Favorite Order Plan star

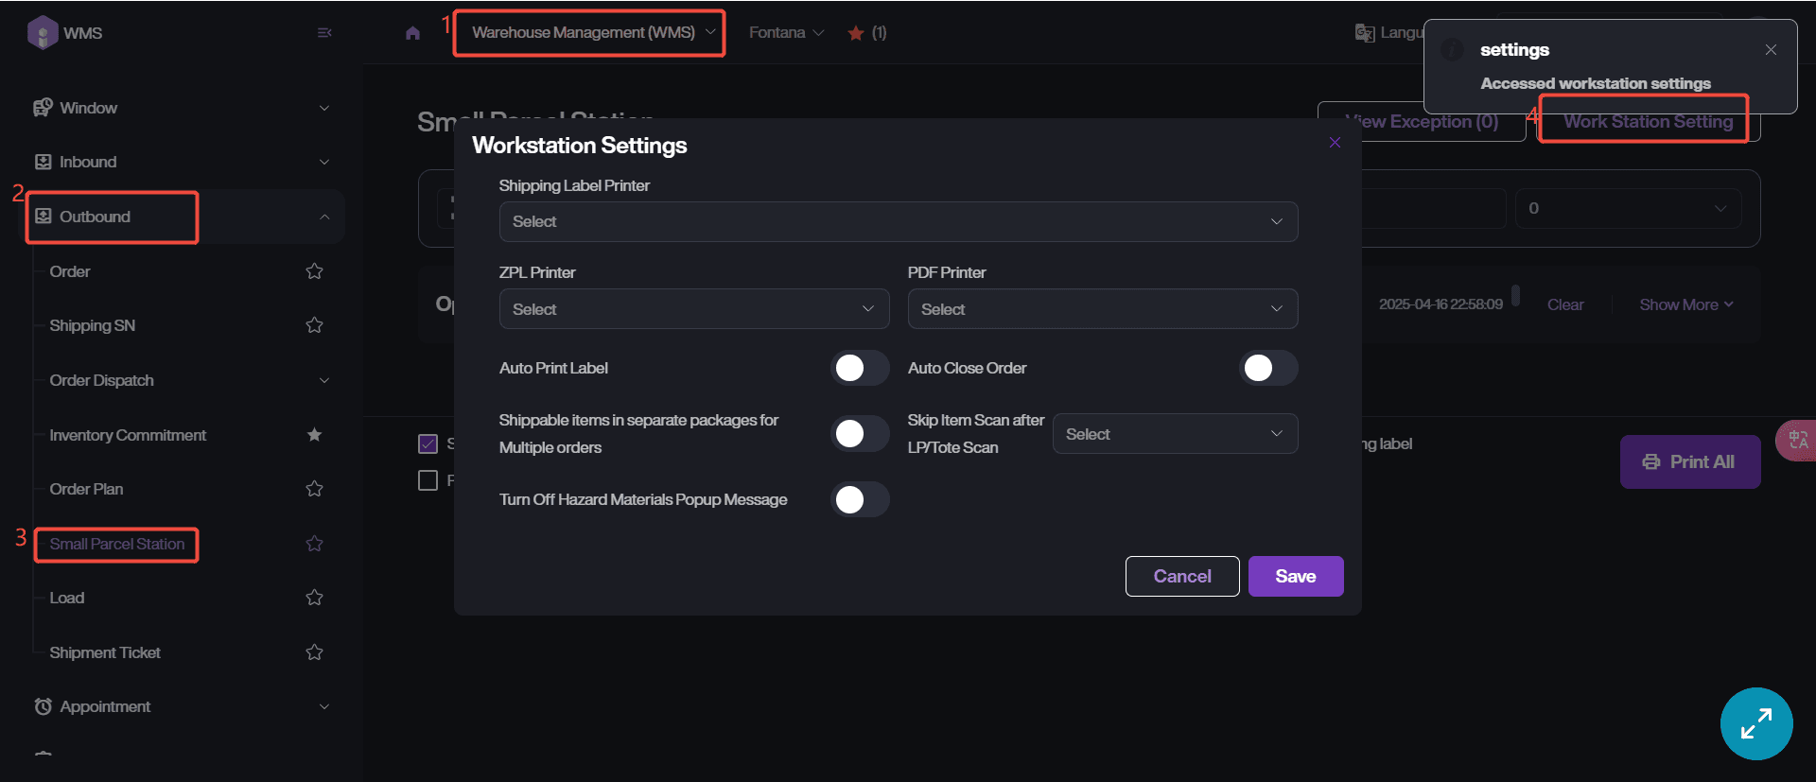(x=315, y=489)
